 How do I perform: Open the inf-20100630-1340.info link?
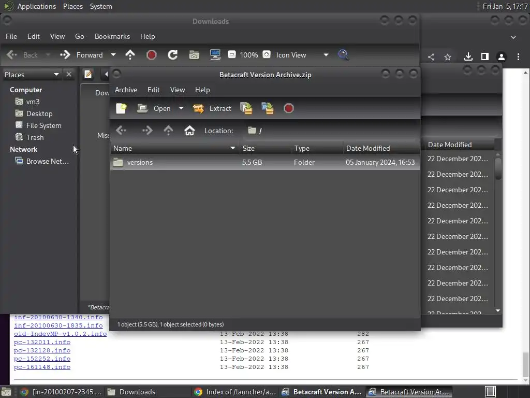(58, 317)
